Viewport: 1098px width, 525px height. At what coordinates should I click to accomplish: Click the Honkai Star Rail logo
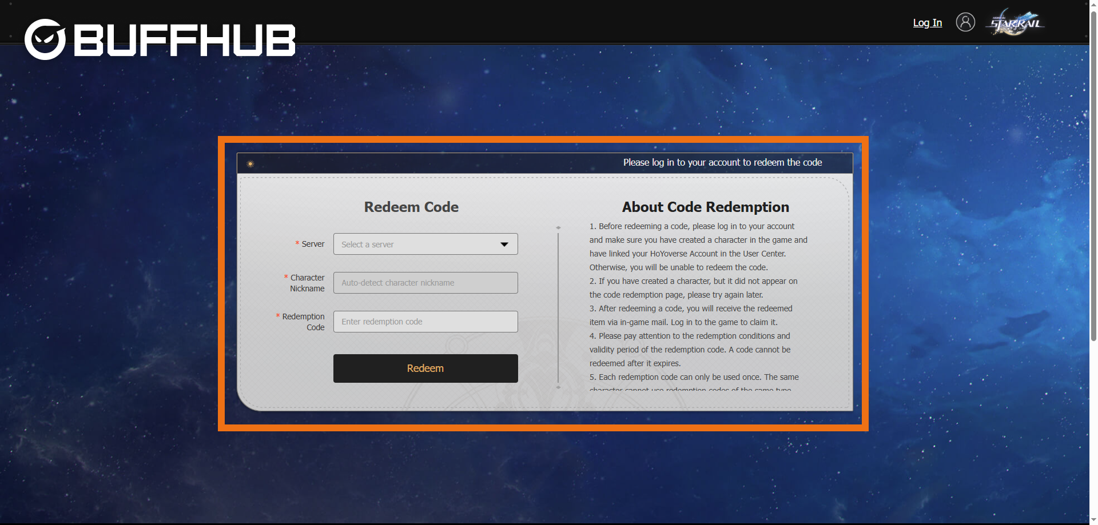point(1016,23)
